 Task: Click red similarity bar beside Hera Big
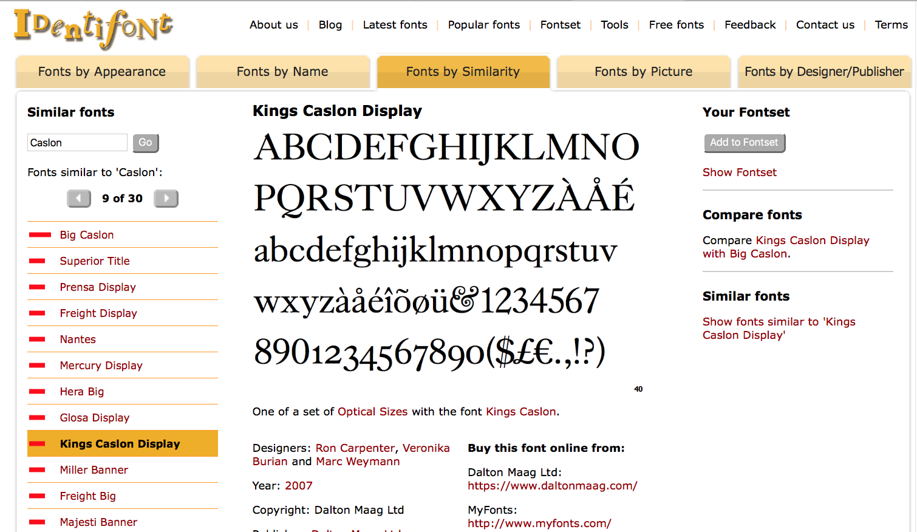(x=37, y=392)
